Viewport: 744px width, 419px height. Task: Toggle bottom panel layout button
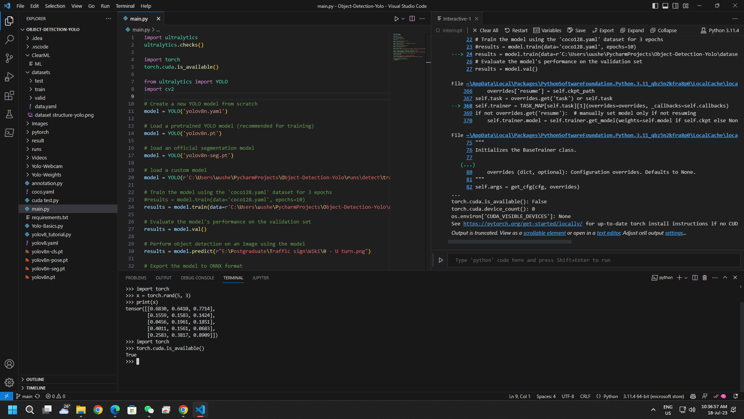[x=665, y=6]
